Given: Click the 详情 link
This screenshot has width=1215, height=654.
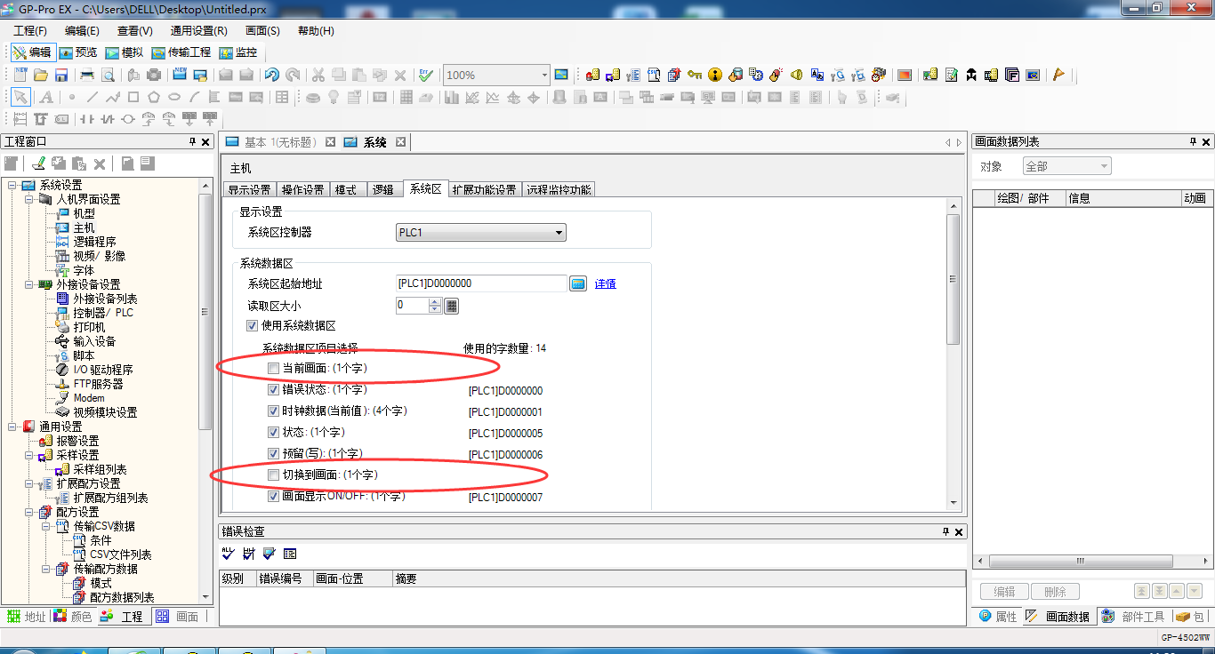Looking at the screenshot, I should coord(605,283).
